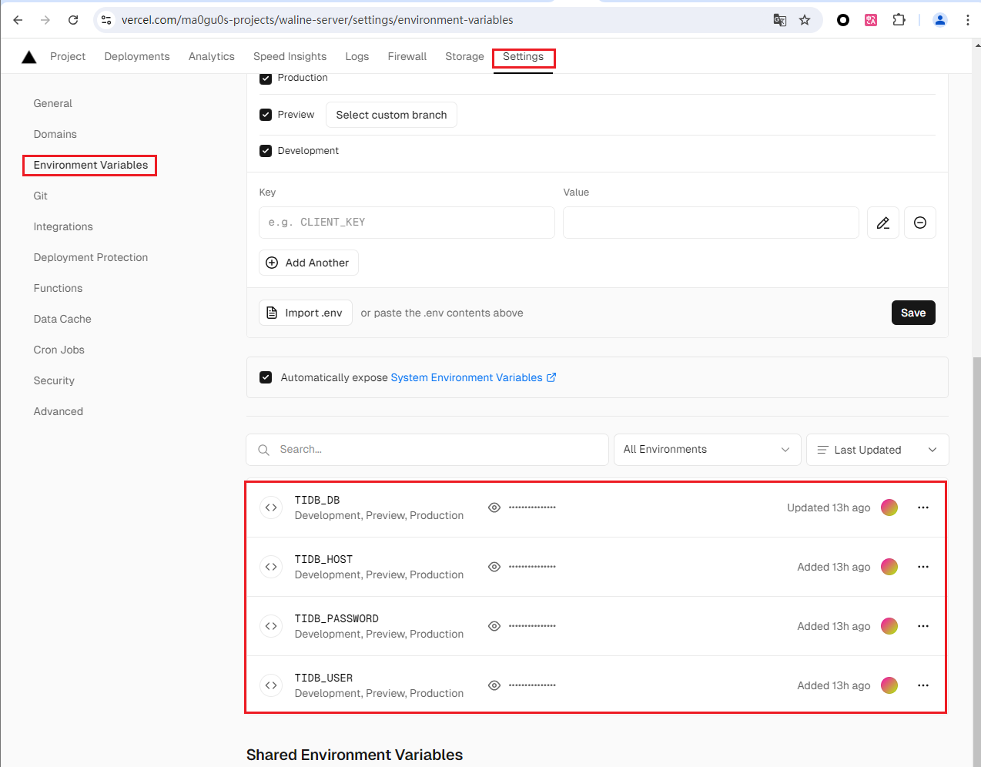Image resolution: width=981 pixels, height=767 pixels.
Task: Click the user avatar on the TIDB_USER row
Action: click(x=889, y=685)
